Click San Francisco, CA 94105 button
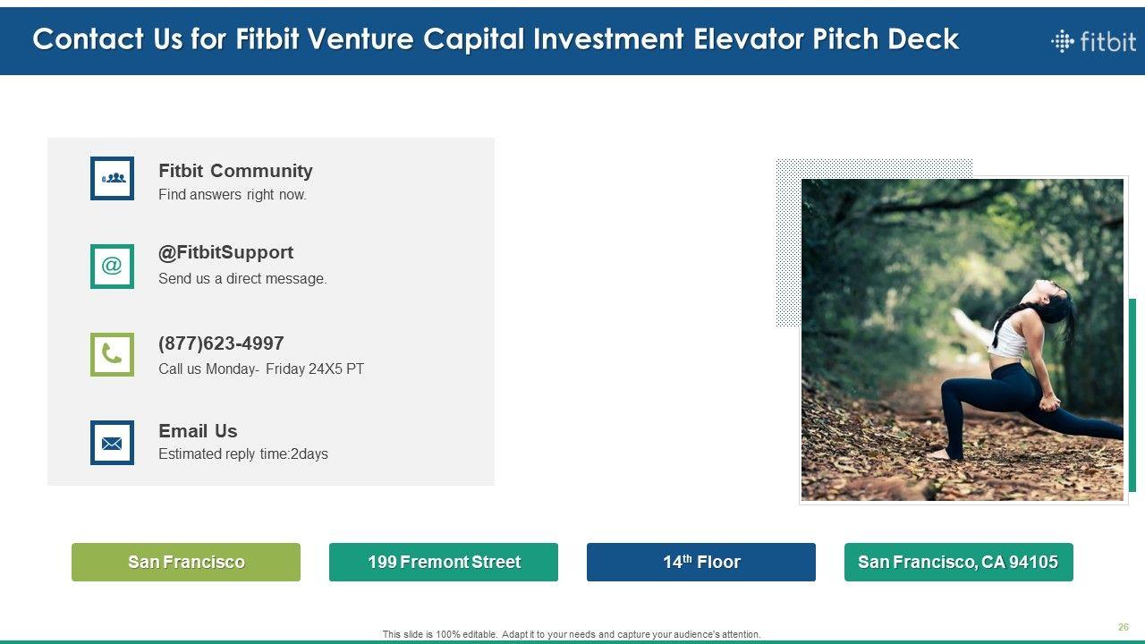Image resolution: width=1145 pixels, height=644 pixels. pyautogui.click(x=958, y=562)
